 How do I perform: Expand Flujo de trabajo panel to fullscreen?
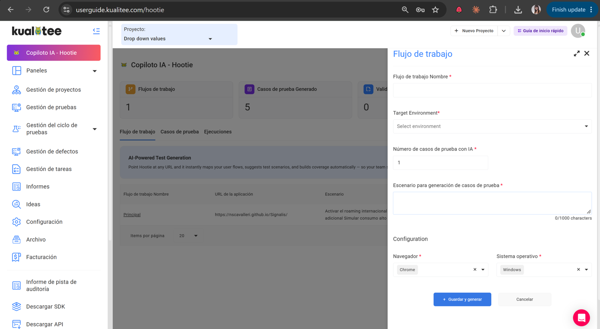(x=577, y=54)
